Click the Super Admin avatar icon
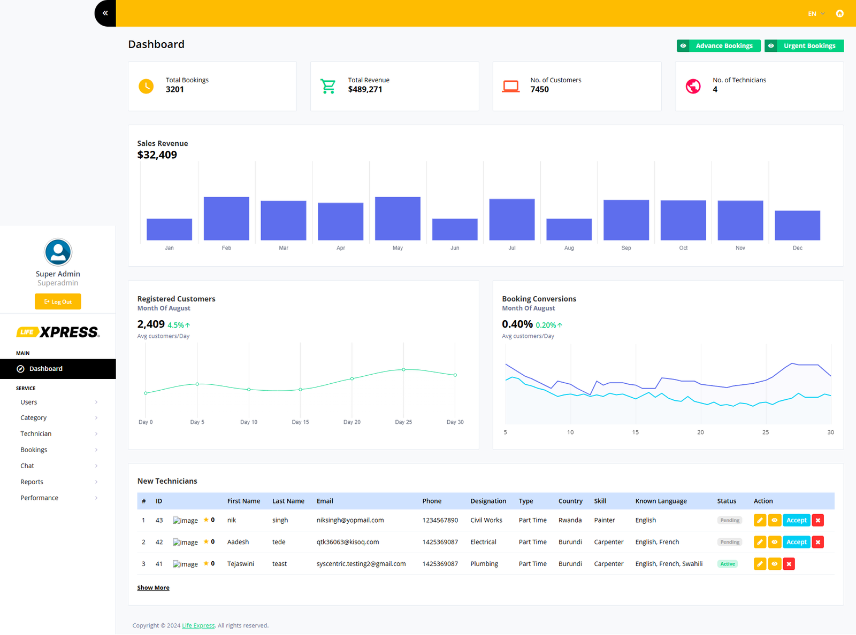 click(58, 252)
